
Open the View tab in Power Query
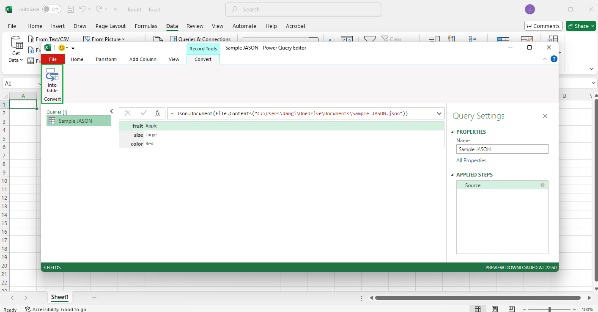174,59
